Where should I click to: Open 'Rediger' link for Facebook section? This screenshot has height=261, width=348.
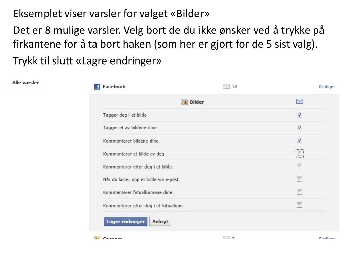tap(327, 87)
